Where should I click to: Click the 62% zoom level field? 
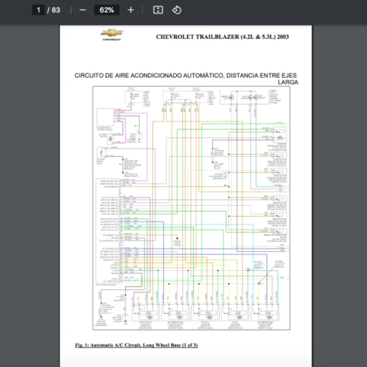[x=106, y=10]
